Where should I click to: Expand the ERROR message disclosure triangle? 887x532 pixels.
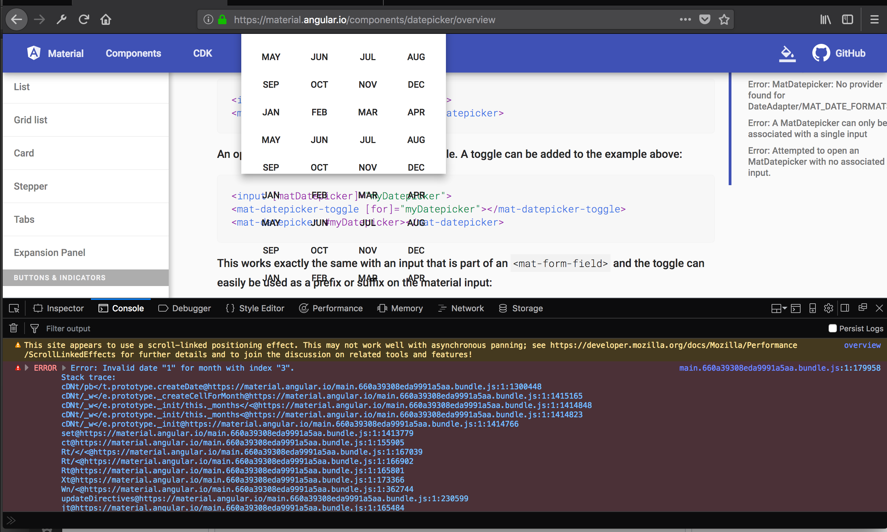click(x=27, y=368)
